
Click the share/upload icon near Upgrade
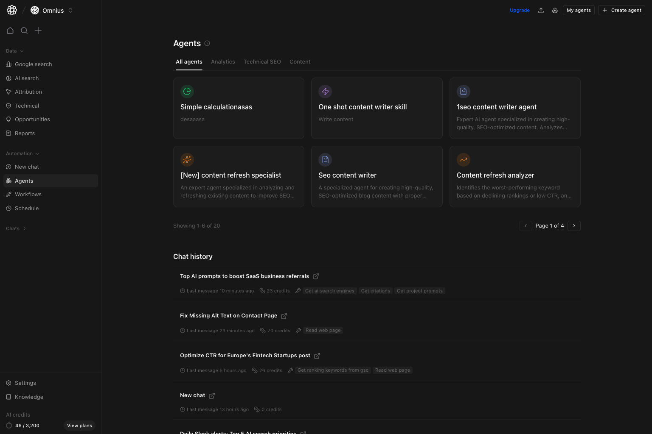click(541, 10)
